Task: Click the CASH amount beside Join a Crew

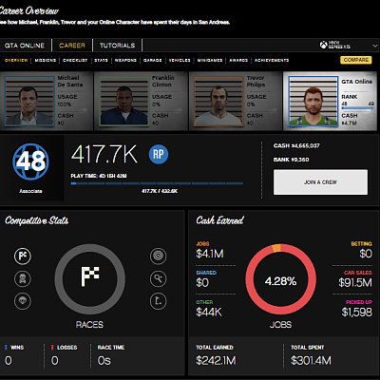Action: click(296, 145)
